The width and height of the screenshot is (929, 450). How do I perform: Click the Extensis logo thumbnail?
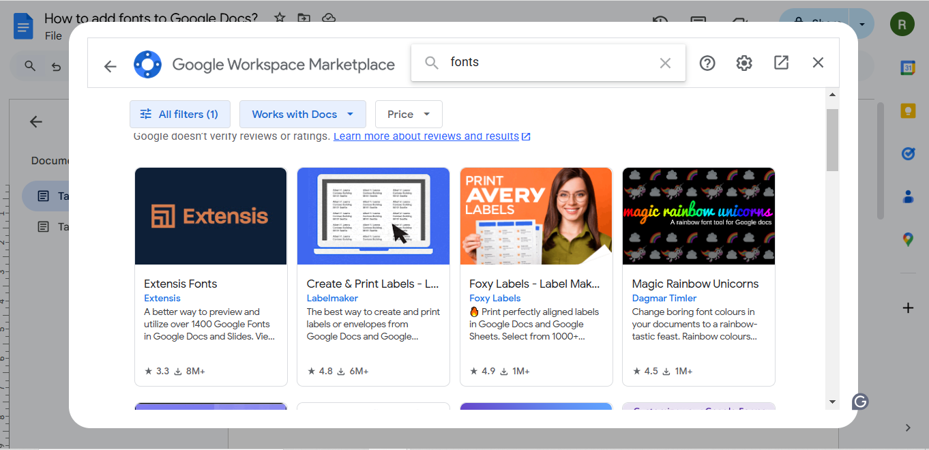(211, 216)
